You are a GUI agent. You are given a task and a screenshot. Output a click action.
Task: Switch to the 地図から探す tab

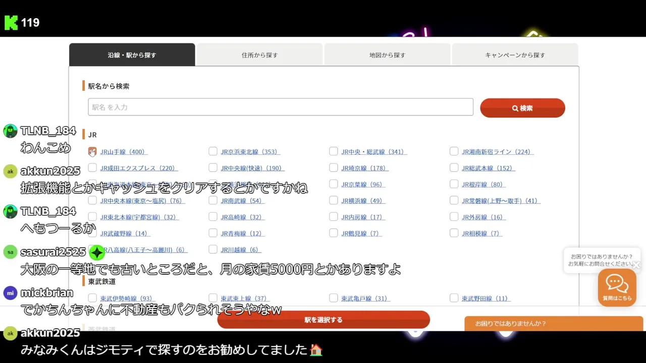(387, 54)
